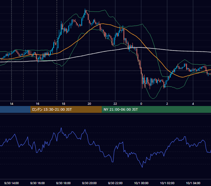Click the 2 hour axis label
The image size is (211, 186).
pos(167,104)
